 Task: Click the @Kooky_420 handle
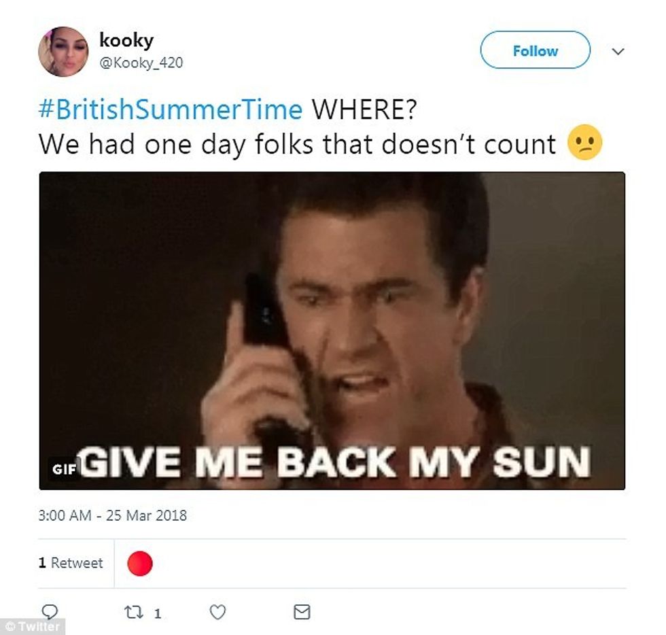coord(141,63)
